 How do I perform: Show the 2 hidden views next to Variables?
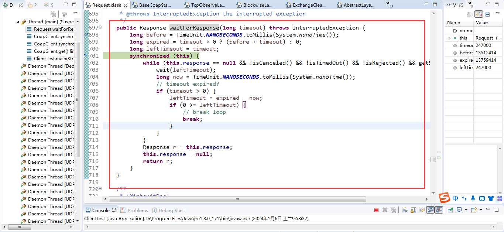[x=470, y=5]
